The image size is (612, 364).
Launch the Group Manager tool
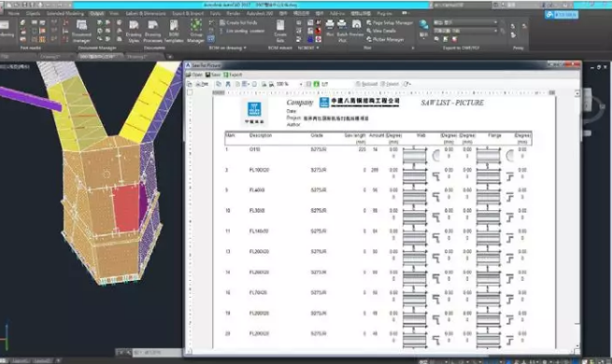(195, 31)
